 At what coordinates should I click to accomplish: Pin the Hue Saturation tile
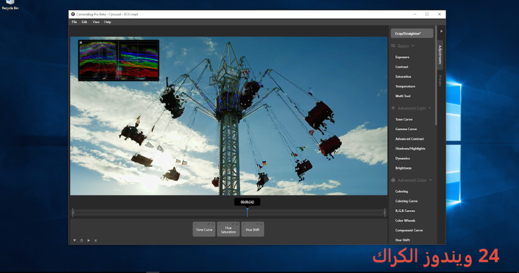(x=233, y=224)
